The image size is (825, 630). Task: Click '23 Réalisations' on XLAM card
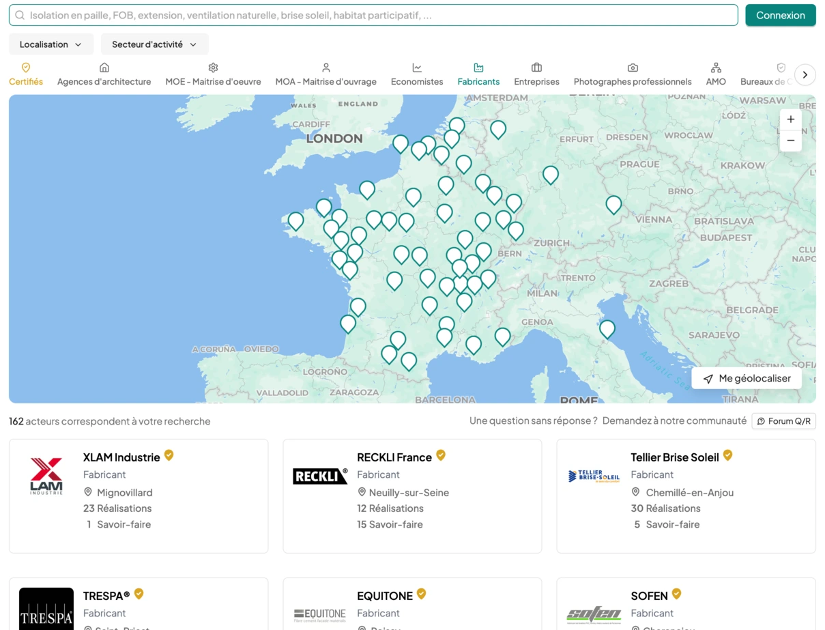coord(117,509)
